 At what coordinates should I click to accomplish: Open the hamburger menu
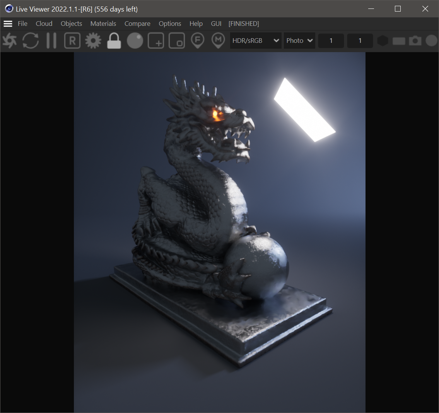[8, 24]
